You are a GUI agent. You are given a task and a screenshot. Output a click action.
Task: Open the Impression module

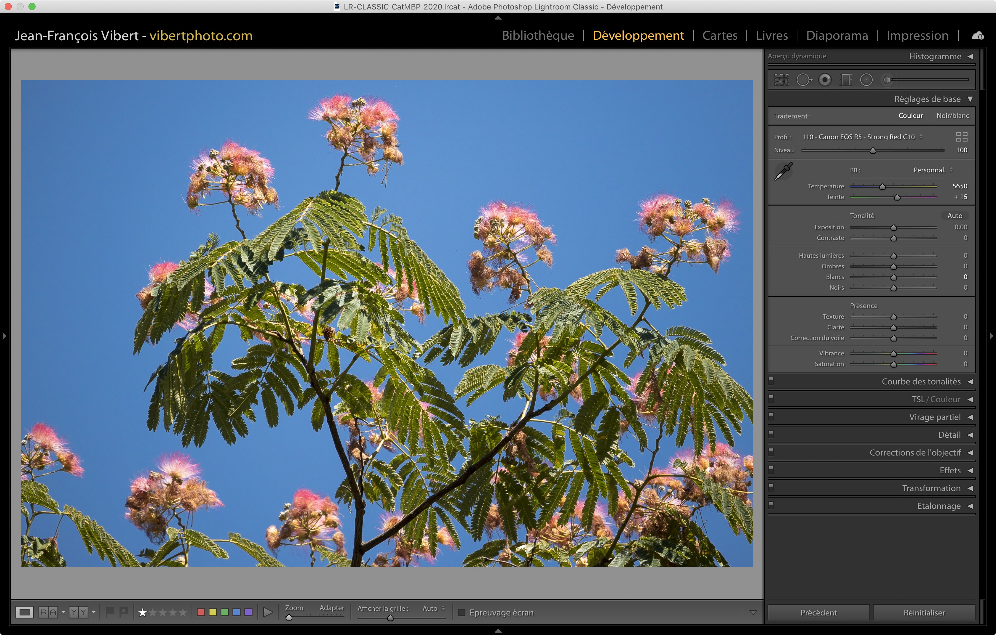tap(917, 36)
